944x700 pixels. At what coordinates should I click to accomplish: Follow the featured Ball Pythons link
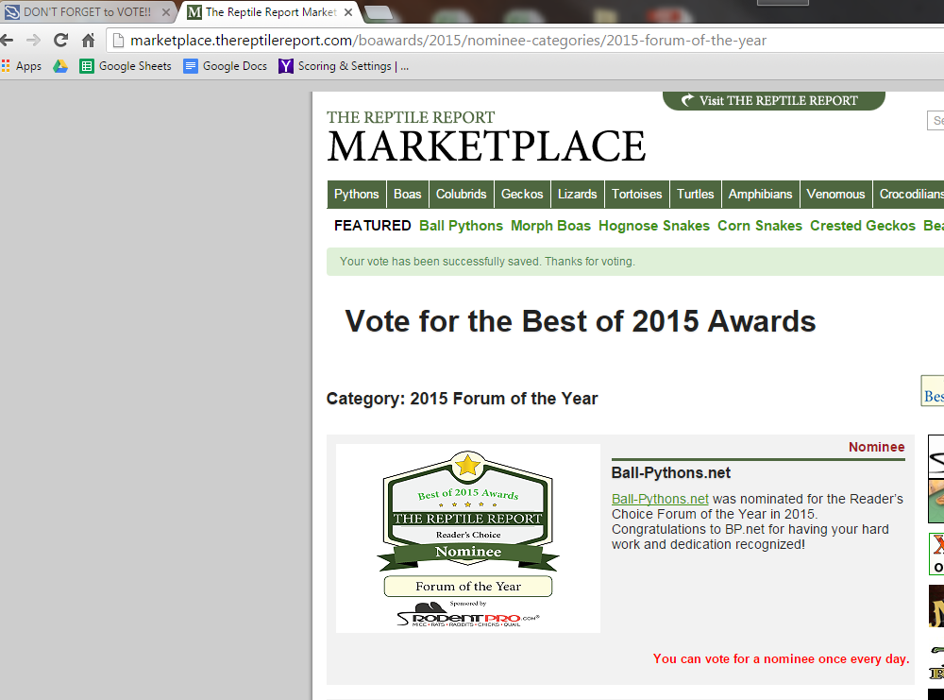[x=462, y=226]
